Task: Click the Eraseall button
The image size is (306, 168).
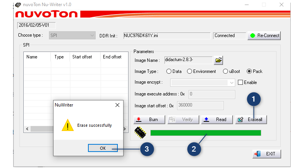Action: 251,120
